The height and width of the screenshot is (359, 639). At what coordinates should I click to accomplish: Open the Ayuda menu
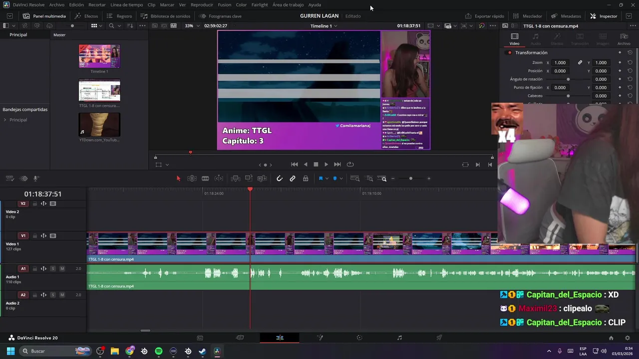click(315, 4)
